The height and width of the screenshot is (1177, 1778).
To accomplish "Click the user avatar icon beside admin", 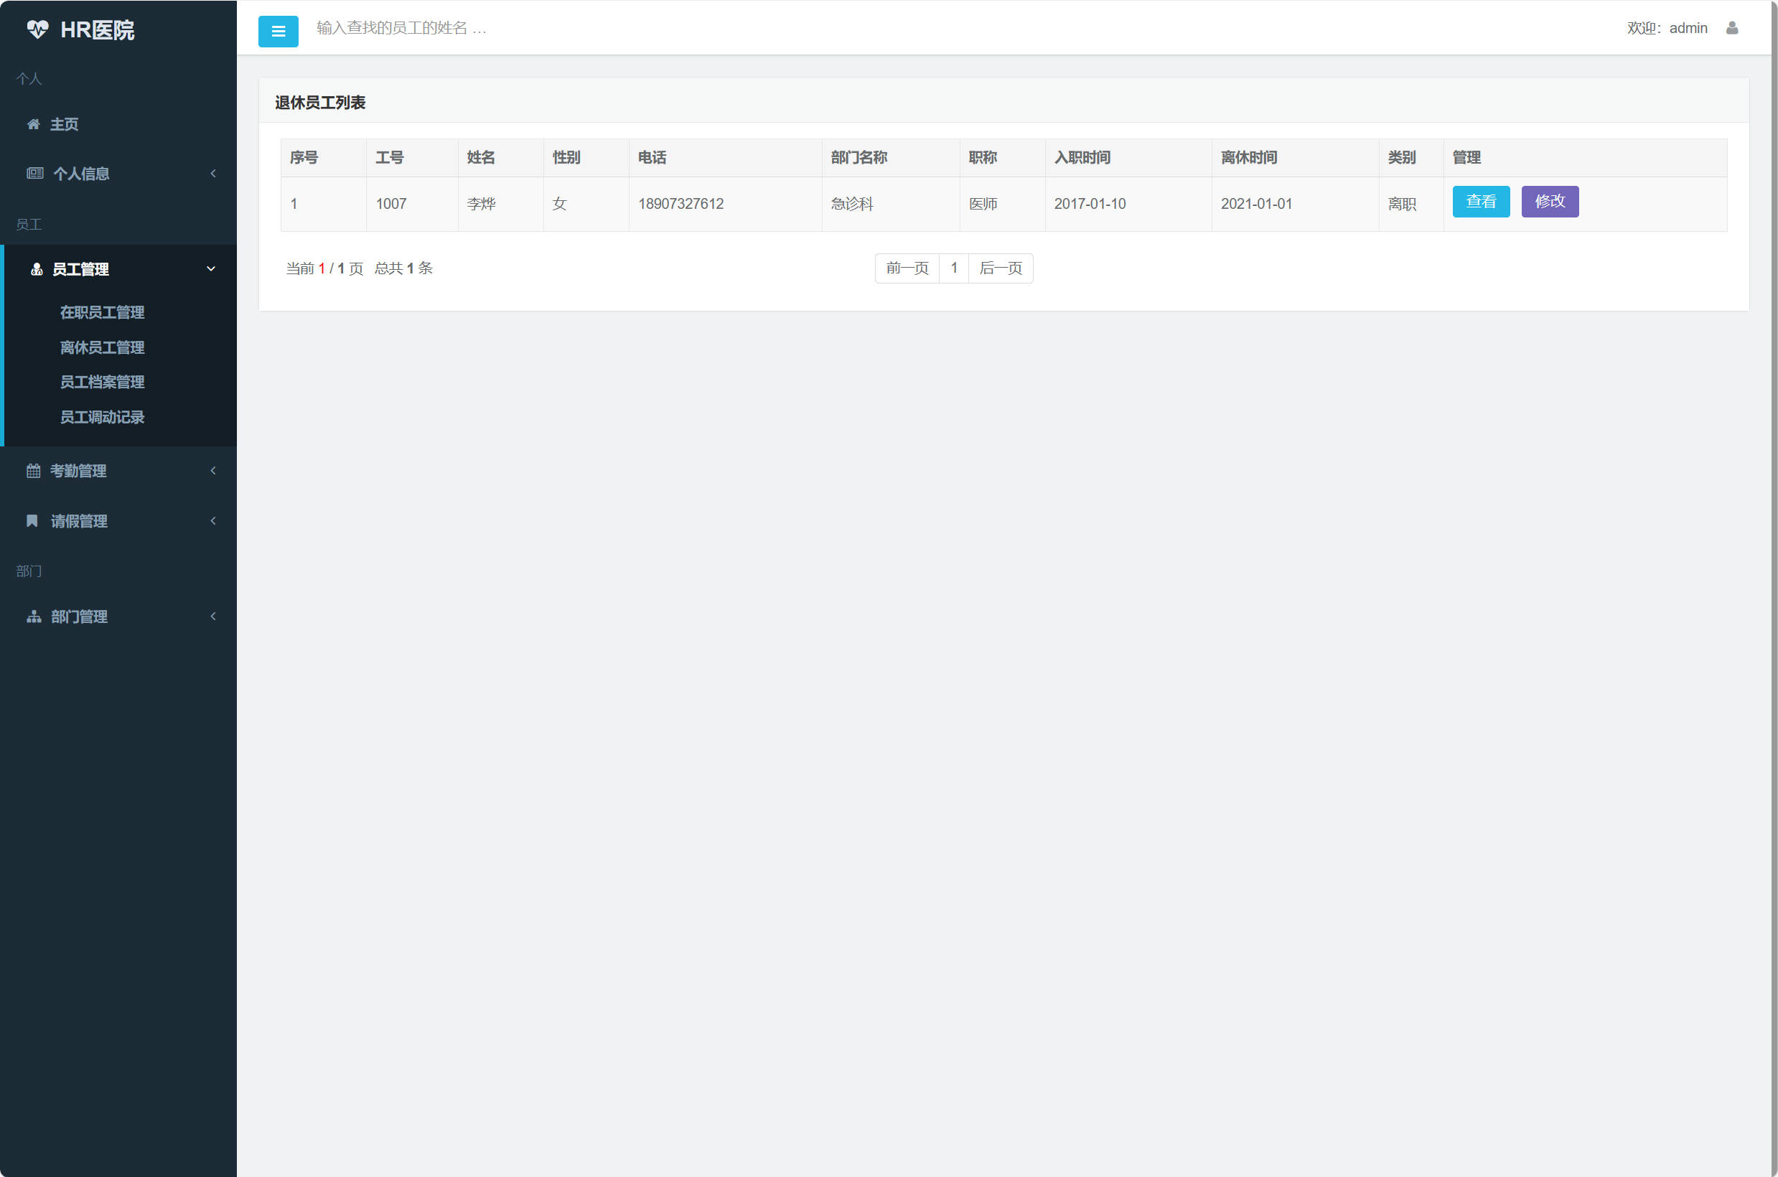I will click(x=1731, y=28).
